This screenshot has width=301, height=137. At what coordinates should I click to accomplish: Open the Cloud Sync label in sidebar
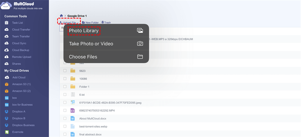coord(19,43)
